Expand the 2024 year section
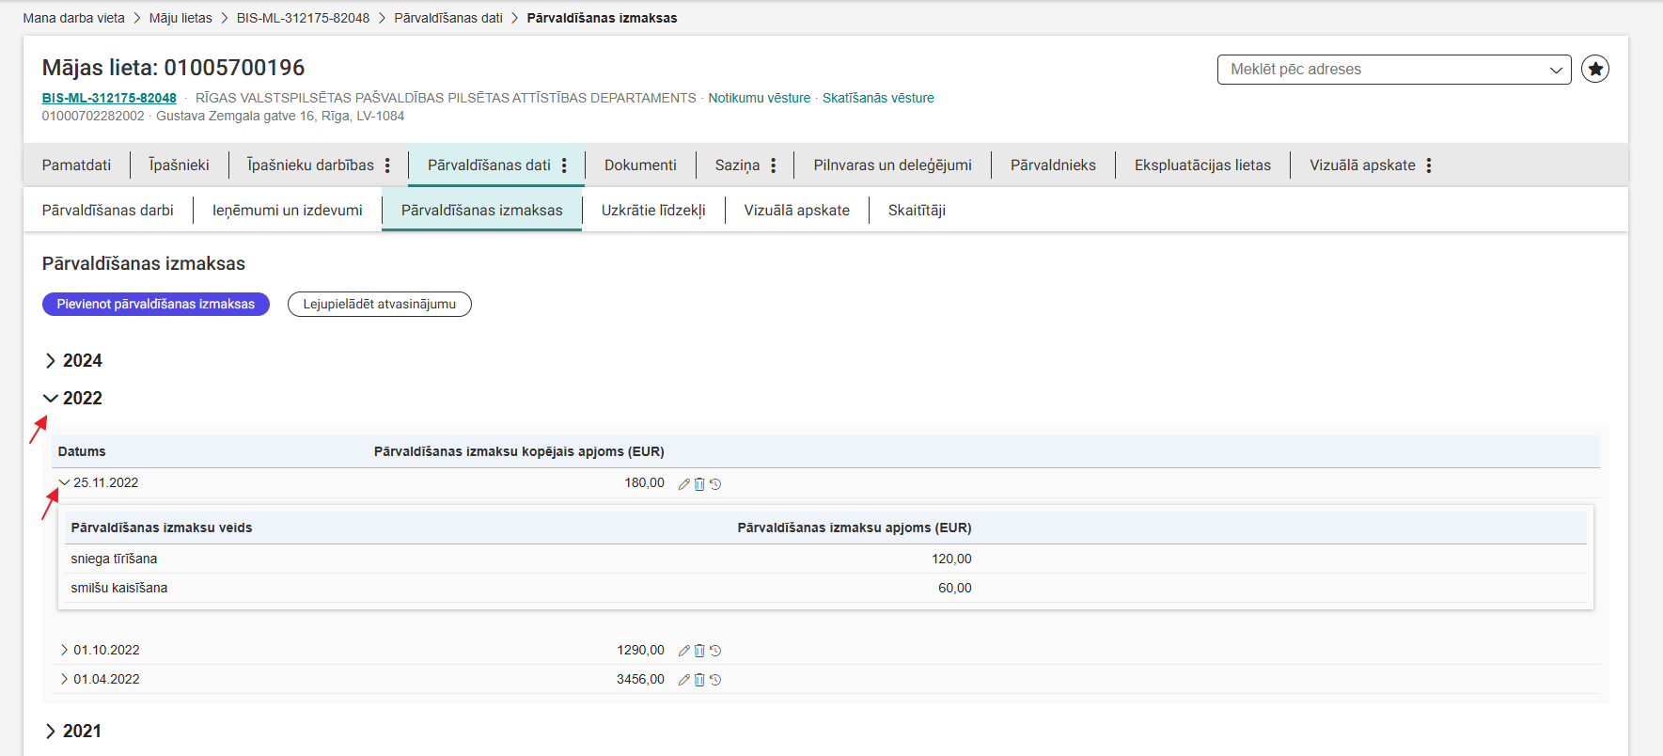This screenshot has width=1663, height=756. tap(51, 361)
